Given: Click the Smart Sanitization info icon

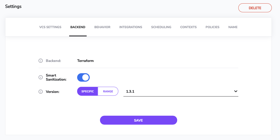Looking at the screenshot, I should pyautogui.click(x=40, y=77).
